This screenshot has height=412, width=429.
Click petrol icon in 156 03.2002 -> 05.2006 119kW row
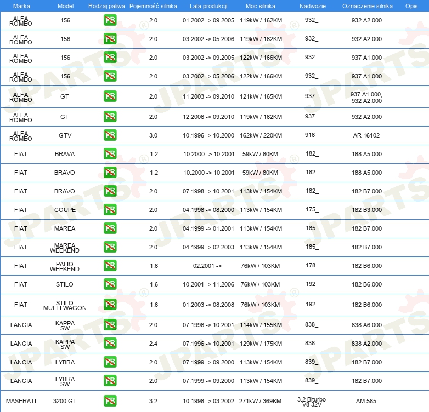coord(110,39)
